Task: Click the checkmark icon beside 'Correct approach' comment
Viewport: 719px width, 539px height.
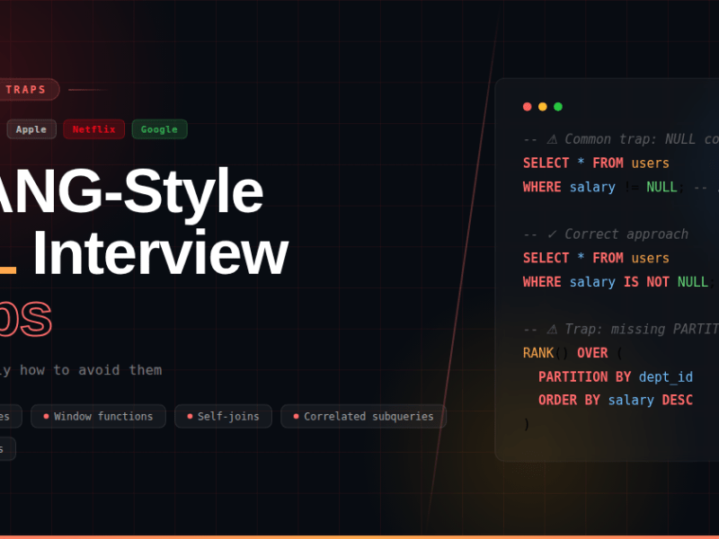Action: pyautogui.click(x=552, y=234)
